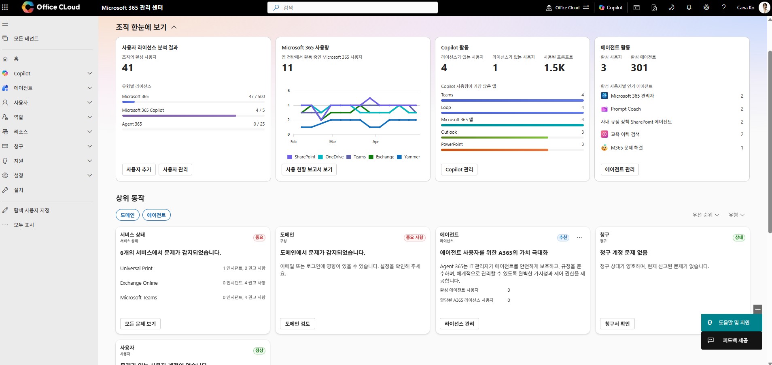Click the PowerPoint Copilot usage bar

pos(512,150)
